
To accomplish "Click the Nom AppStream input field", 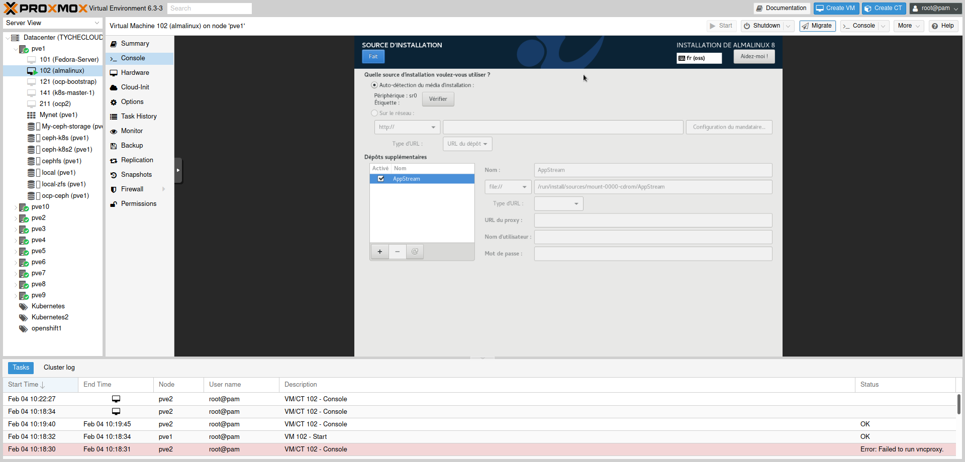I will pyautogui.click(x=653, y=170).
